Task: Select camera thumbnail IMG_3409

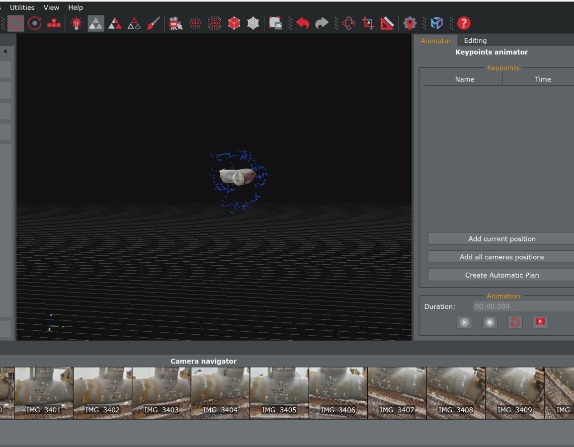Action: pos(515,393)
